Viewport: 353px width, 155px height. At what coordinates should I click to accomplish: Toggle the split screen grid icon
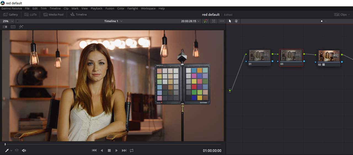pos(13,27)
